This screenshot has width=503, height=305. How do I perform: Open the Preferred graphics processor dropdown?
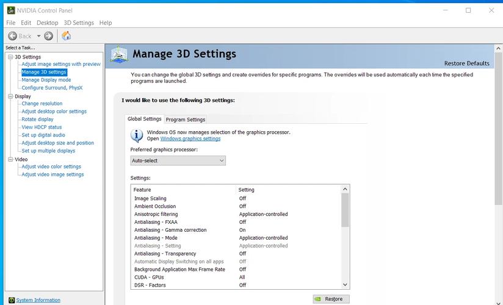(178, 160)
